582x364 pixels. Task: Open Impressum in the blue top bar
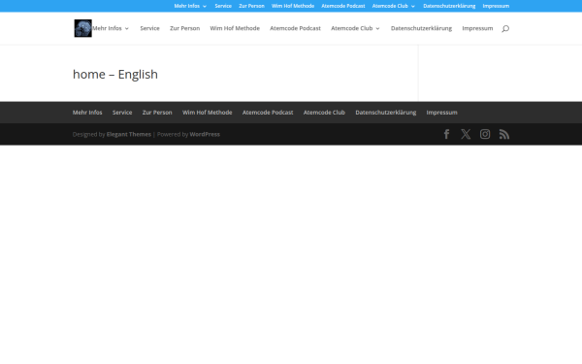pos(496,6)
